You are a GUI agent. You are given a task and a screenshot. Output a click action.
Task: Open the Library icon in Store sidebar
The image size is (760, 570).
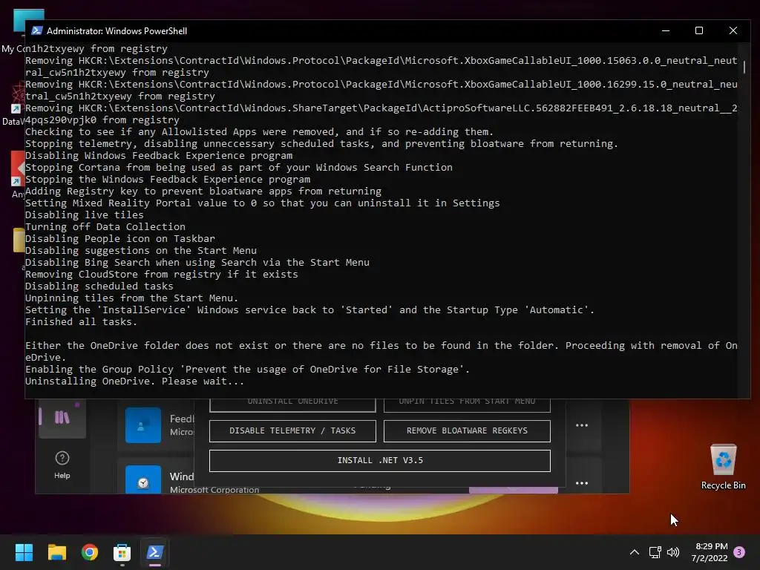tap(62, 417)
